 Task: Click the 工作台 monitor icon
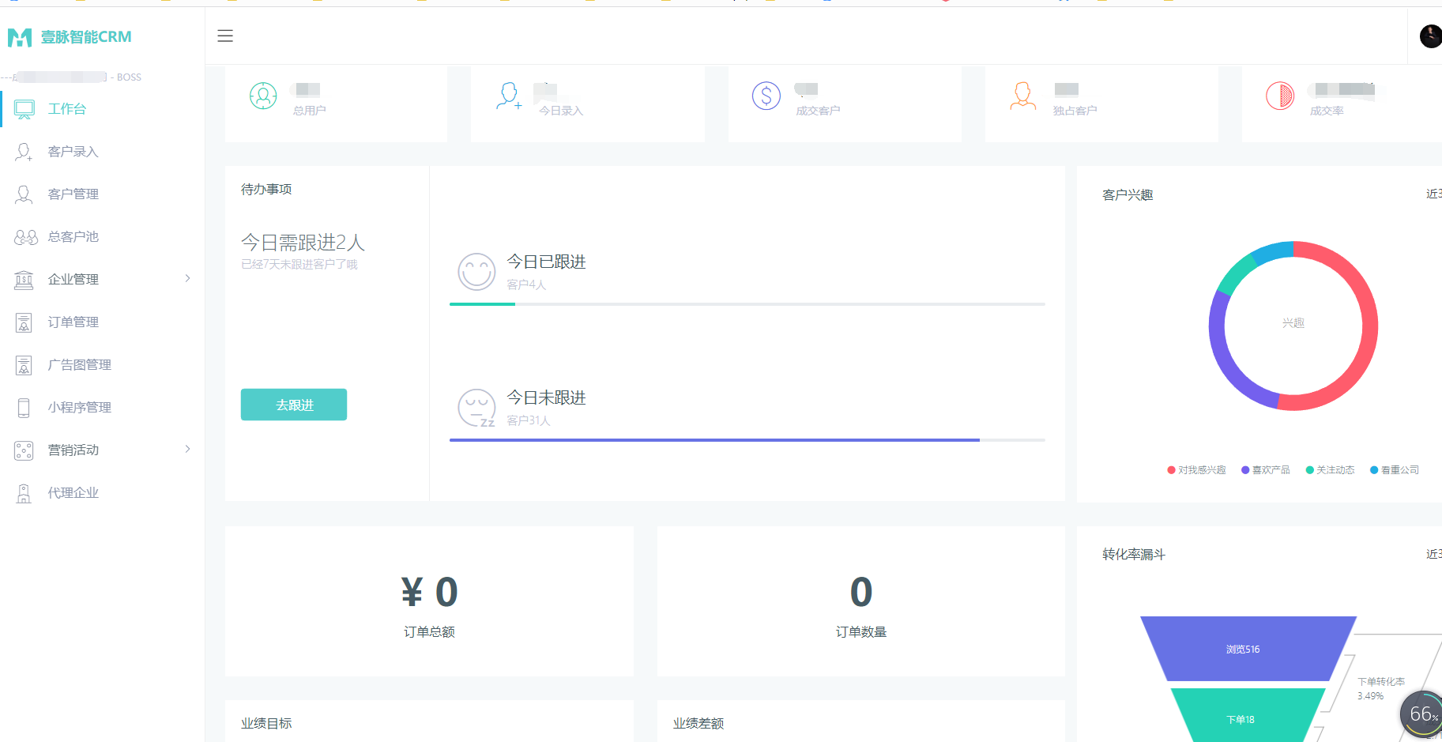[24, 109]
